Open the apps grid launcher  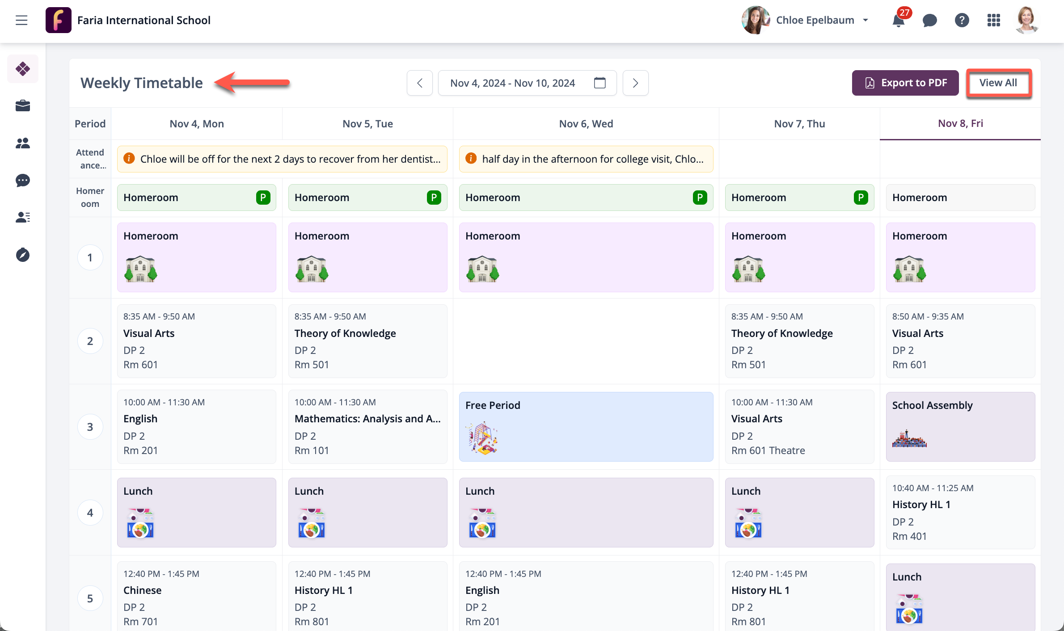pos(993,21)
